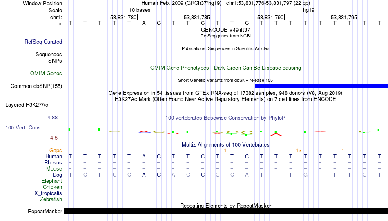This screenshot has width=388, height=221.
Task: Click the OMIM Gene Phenotypes title text
Action: (x=225, y=68)
